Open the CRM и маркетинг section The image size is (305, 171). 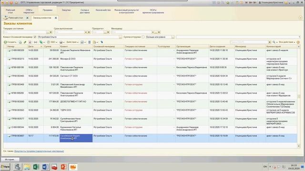(x=29, y=11)
